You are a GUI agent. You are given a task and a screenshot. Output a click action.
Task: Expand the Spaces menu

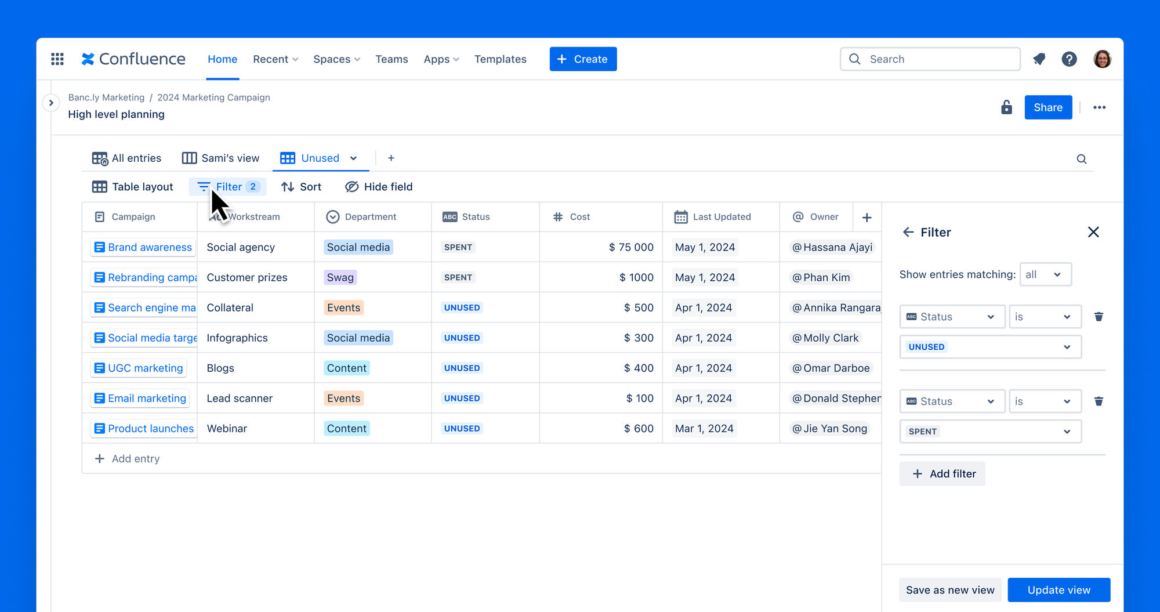(336, 59)
